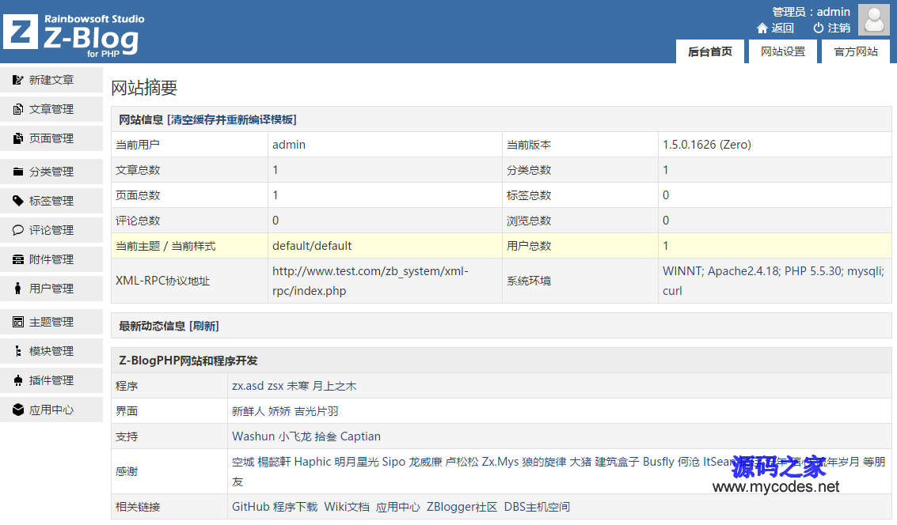The image size is (897, 525).
Task: Open 分类管理 in the sidebar
Action: pos(51,172)
